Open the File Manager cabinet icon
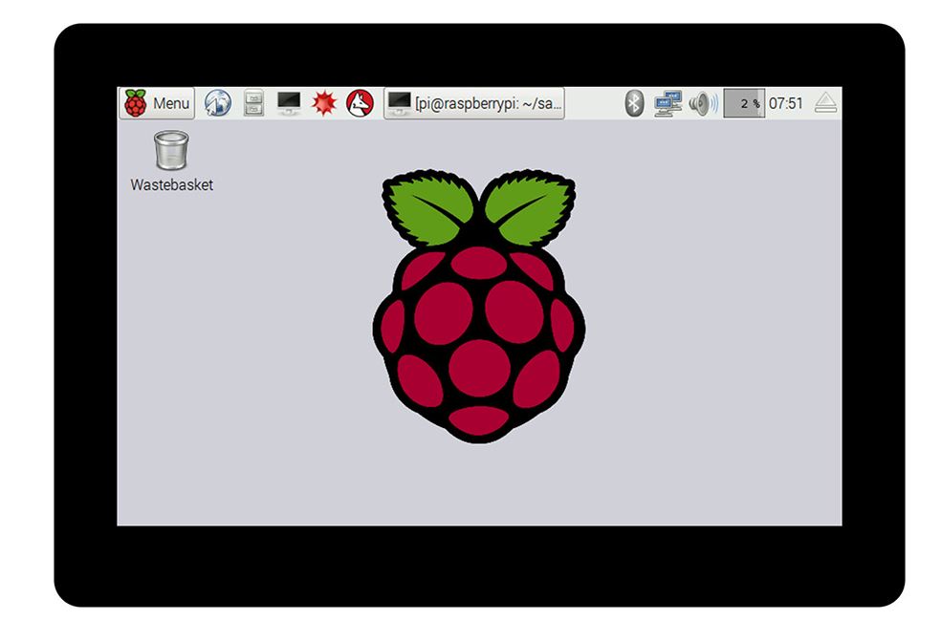This screenshot has height=621, width=941. click(253, 103)
